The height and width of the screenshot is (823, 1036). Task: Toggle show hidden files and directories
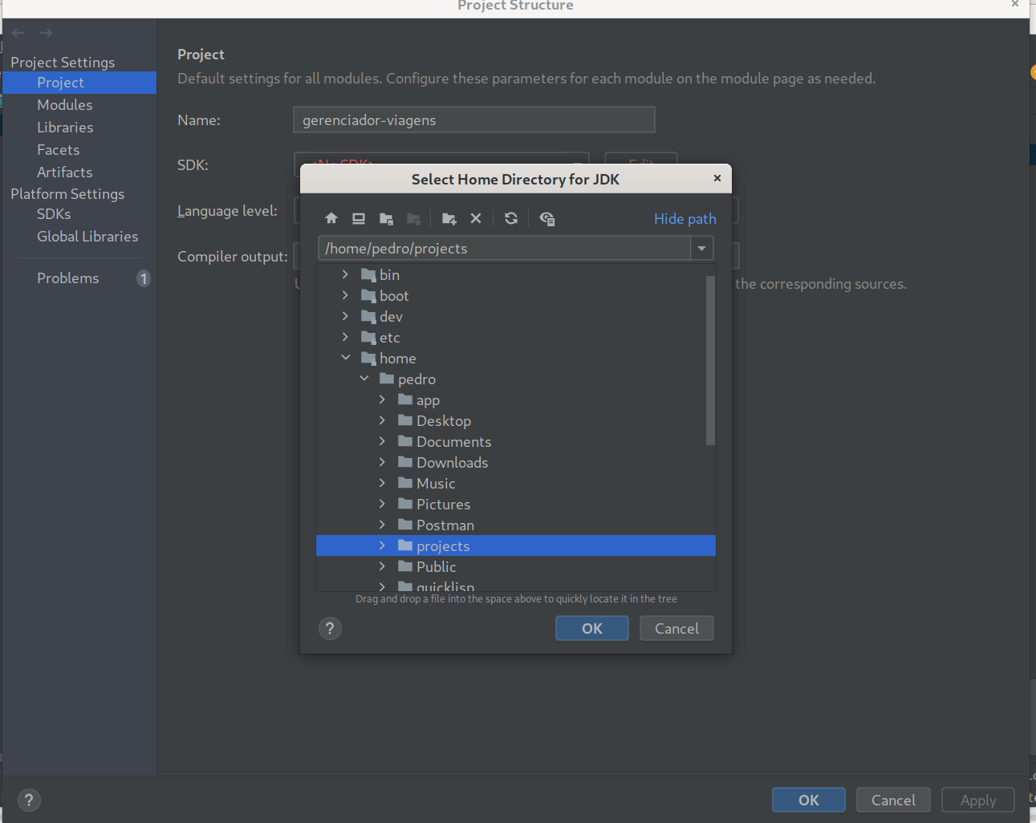pyautogui.click(x=547, y=218)
